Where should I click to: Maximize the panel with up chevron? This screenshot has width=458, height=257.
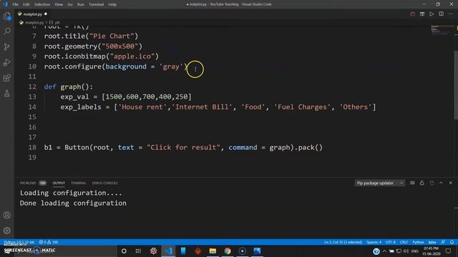click(x=441, y=183)
